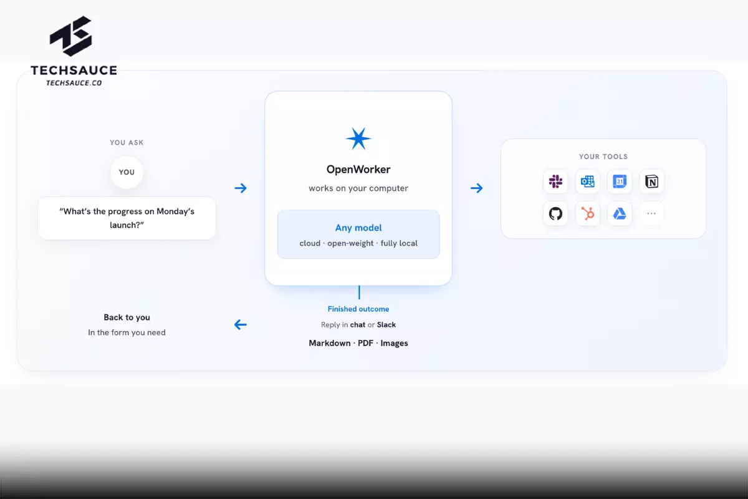Click the "Finished outcome" label
748x499 pixels.
(x=358, y=309)
